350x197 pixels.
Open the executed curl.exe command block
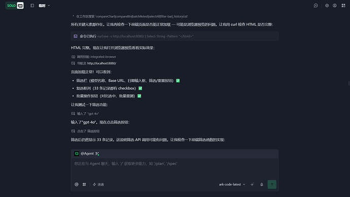click(174, 36)
